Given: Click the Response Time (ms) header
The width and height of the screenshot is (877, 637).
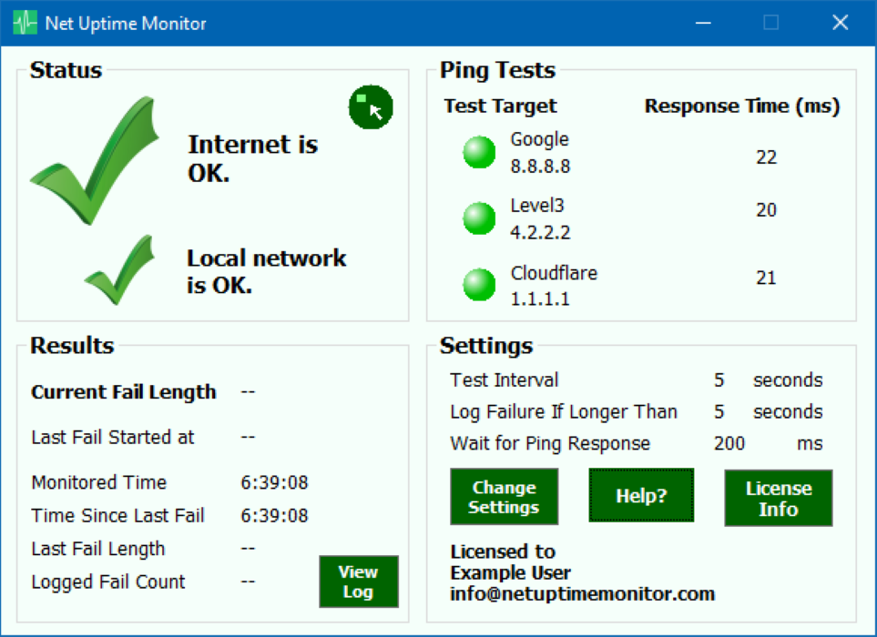Looking at the screenshot, I should point(742,106).
